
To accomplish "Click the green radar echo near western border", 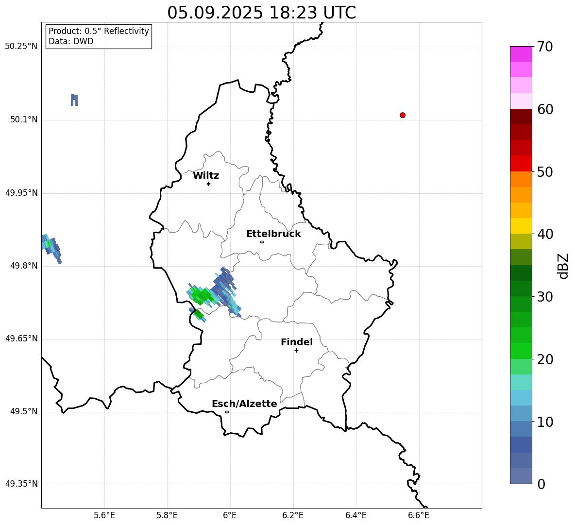I will point(201,295).
